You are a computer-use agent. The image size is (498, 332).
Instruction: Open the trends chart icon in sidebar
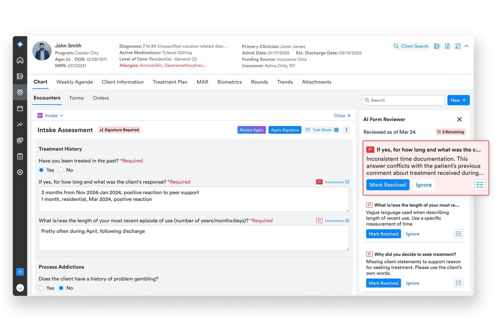point(20,124)
